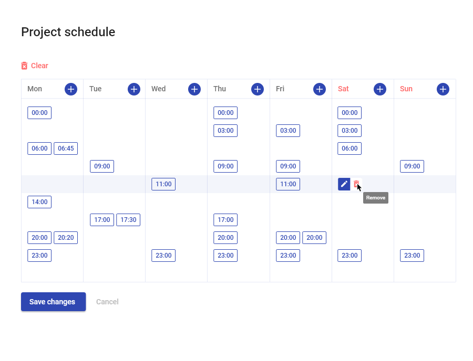The width and height of the screenshot is (473, 361).
Task: Select Monday's 06:45 time chip
Action: point(66,148)
